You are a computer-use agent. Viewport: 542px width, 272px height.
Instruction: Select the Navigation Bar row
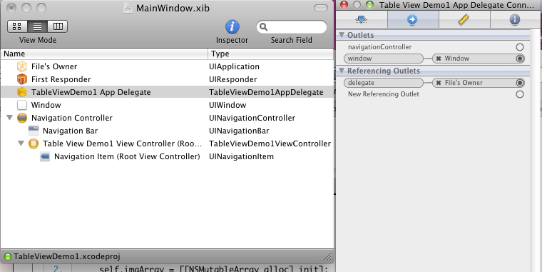pos(167,131)
